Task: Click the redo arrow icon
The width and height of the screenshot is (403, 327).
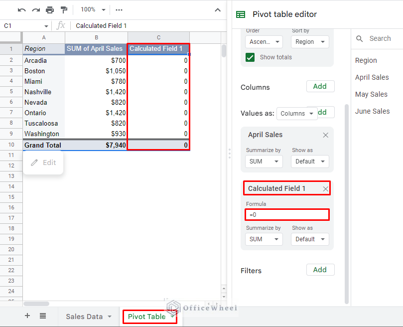Action: click(x=35, y=10)
